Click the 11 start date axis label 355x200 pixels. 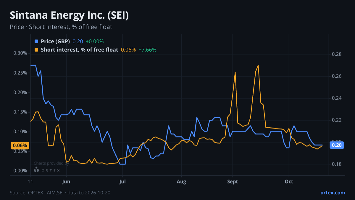click(x=30, y=182)
